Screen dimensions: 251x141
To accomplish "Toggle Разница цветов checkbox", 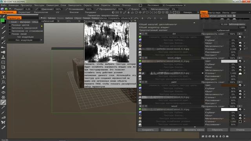I will [10, 25].
